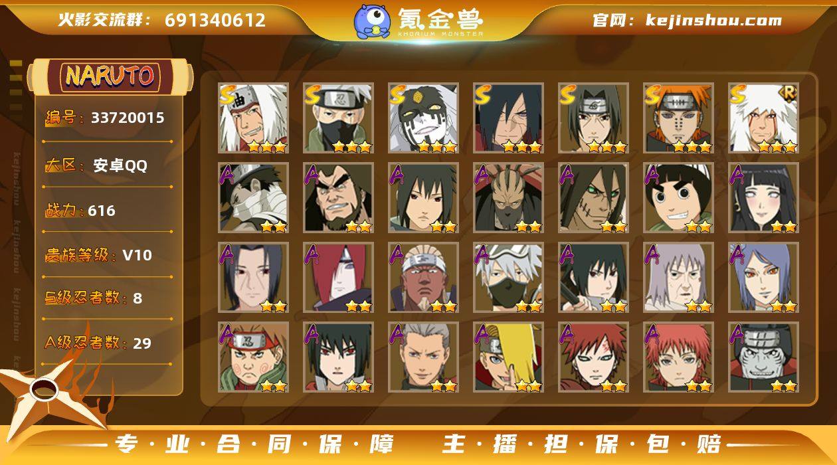The width and height of the screenshot is (837, 465).
Task: Select the Kisame shark-faced ninja portrait
Action: 763,357
